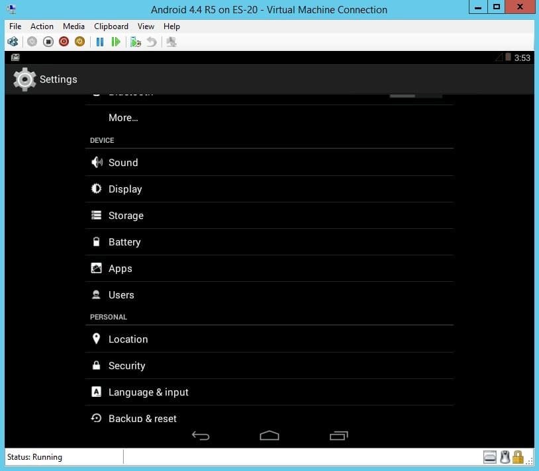Viewport: 539px width, 471px height.
Task: Click the orange Save state toolbar icon
Action: (x=79, y=42)
